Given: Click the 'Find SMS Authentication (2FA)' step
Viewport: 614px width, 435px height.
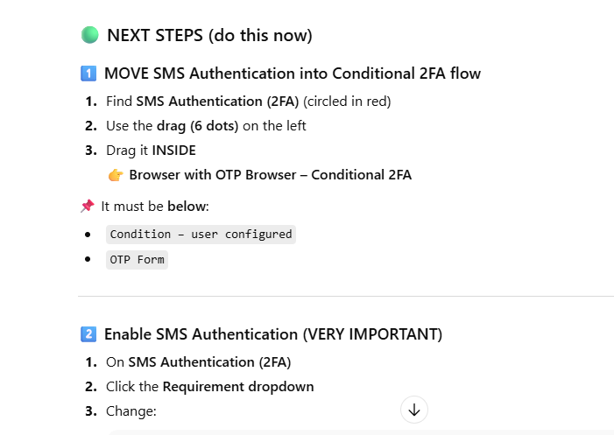Looking at the screenshot, I should pyautogui.click(x=201, y=102).
